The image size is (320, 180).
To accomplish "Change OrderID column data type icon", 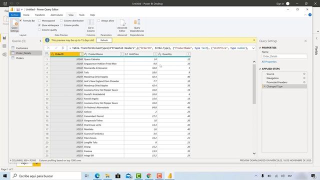I will click(x=52, y=54).
